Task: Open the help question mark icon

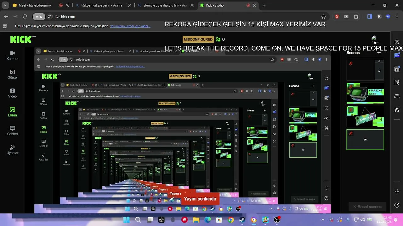Action: [x=397, y=205]
